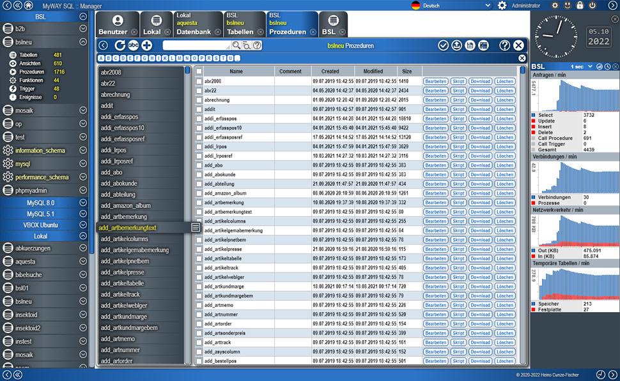The image size is (620, 381).
Task: Click the reload icon in the procedure toolbar
Action: click(x=120, y=45)
